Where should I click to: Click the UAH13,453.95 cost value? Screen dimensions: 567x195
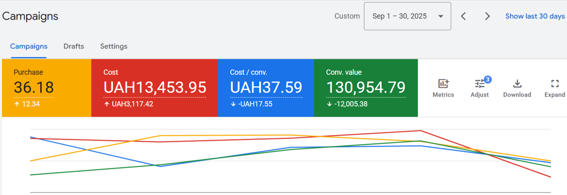pos(155,87)
